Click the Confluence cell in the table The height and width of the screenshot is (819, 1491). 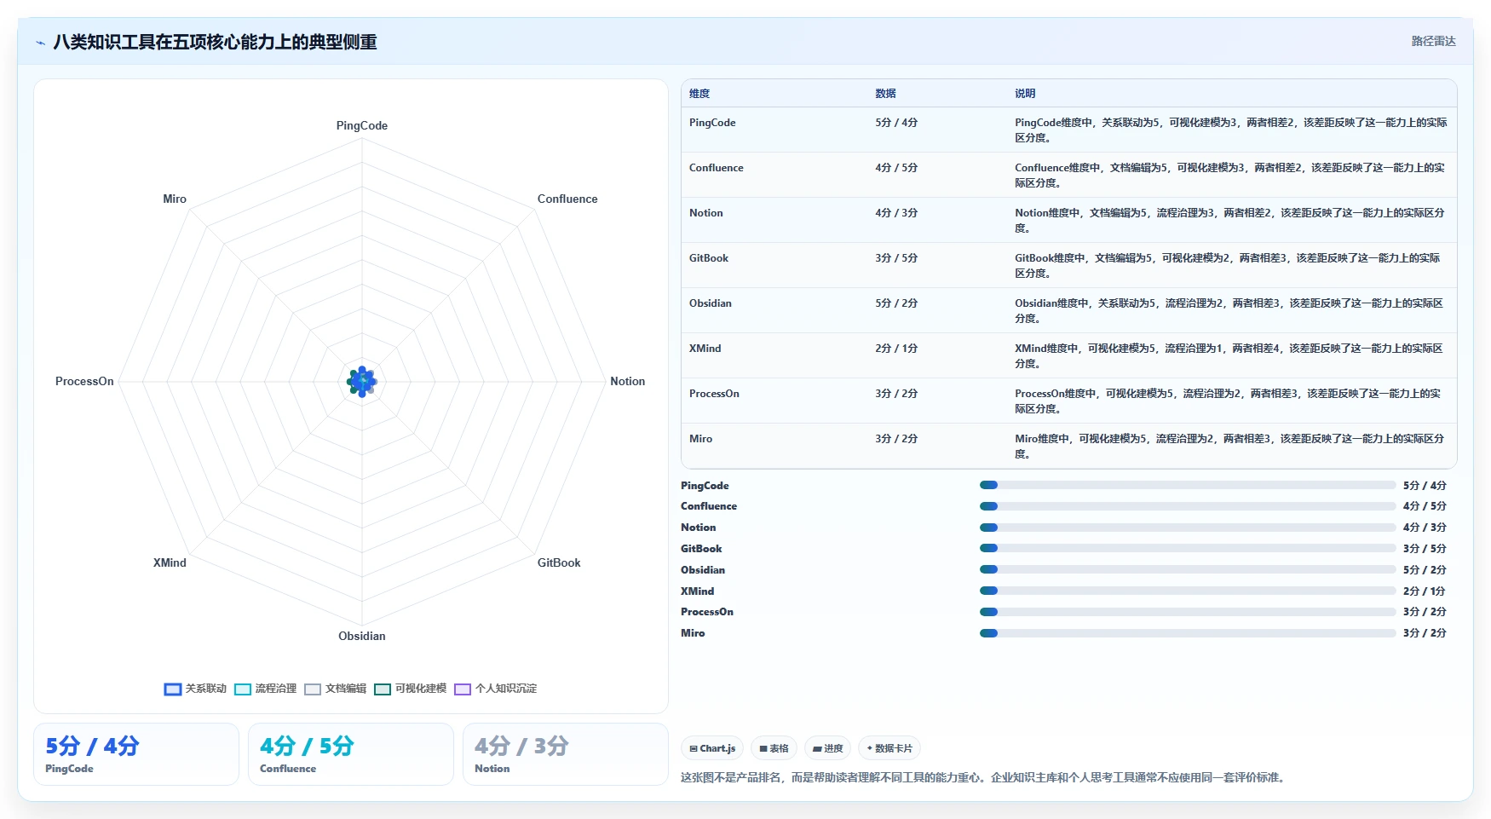pyautogui.click(x=717, y=168)
